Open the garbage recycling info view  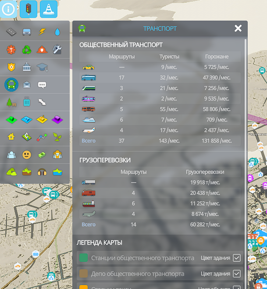[x=27, y=50]
